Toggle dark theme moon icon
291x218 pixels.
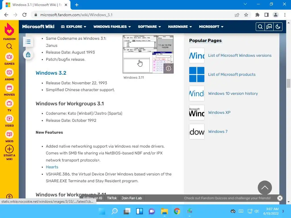click(x=278, y=27)
